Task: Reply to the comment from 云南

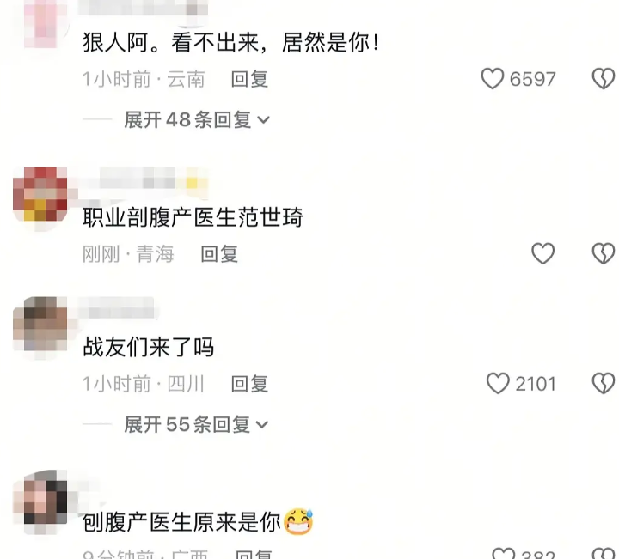Action: click(249, 79)
